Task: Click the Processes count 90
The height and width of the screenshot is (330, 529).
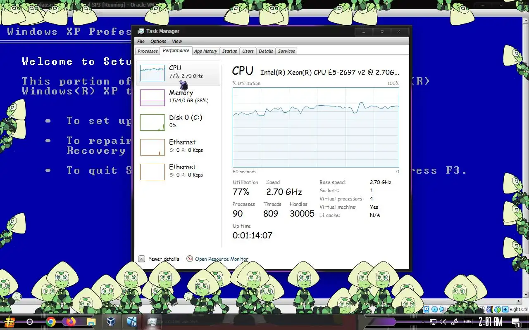Action: (x=238, y=214)
